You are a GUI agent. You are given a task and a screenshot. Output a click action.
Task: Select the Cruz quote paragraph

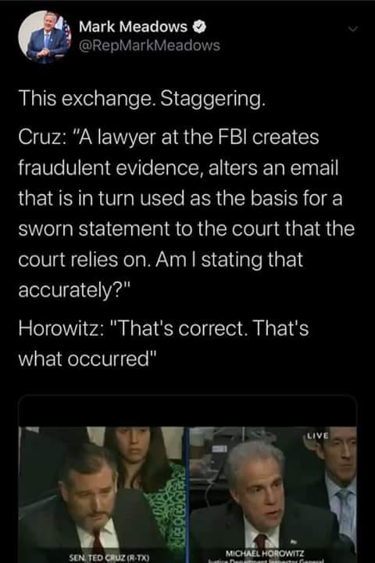[x=186, y=213]
